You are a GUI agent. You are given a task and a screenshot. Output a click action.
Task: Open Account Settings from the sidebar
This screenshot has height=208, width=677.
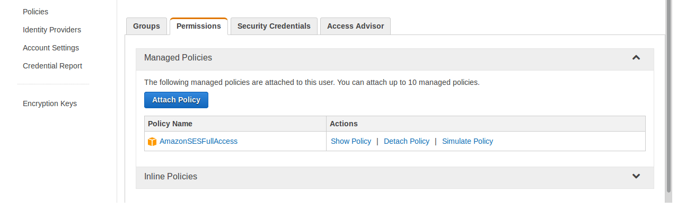51,48
